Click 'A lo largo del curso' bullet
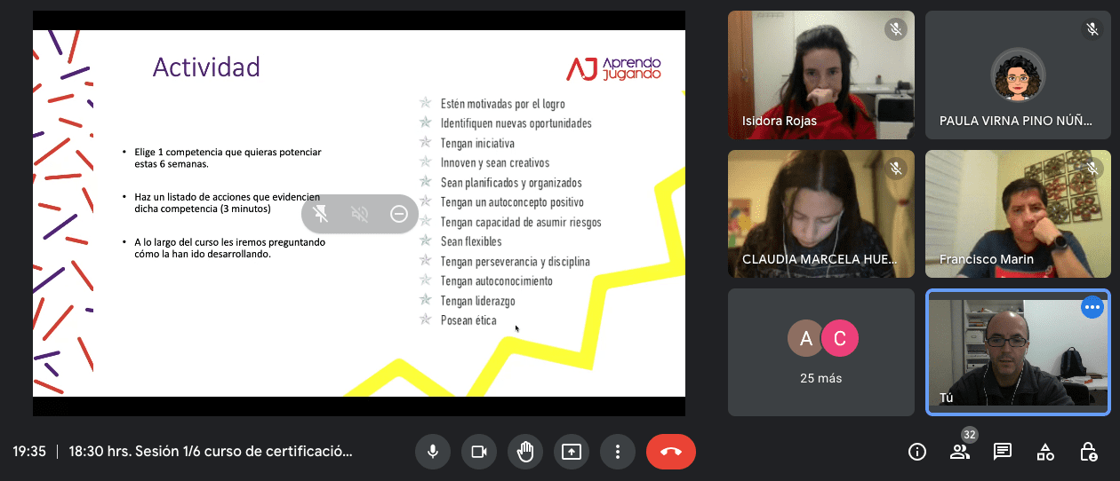 click(229, 248)
